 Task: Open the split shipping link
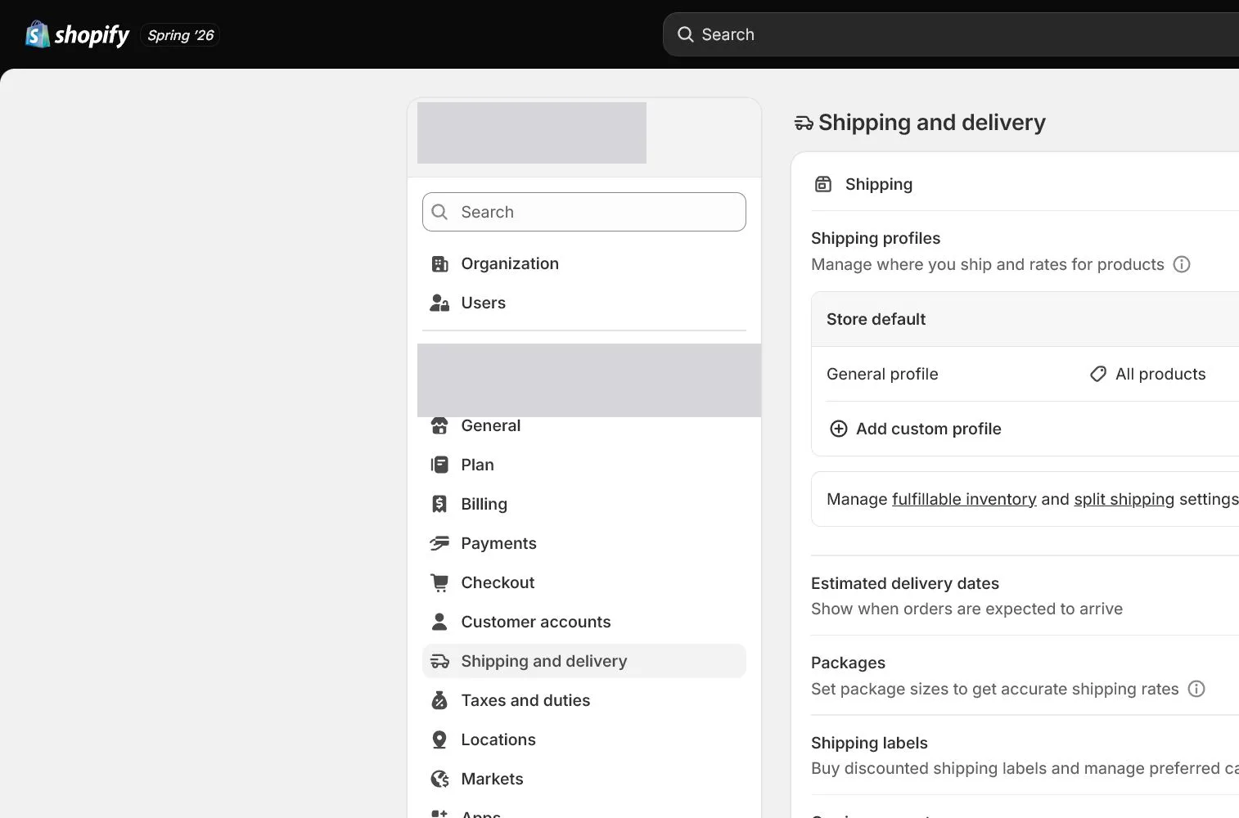pyautogui.click(x=1124, y=499)
